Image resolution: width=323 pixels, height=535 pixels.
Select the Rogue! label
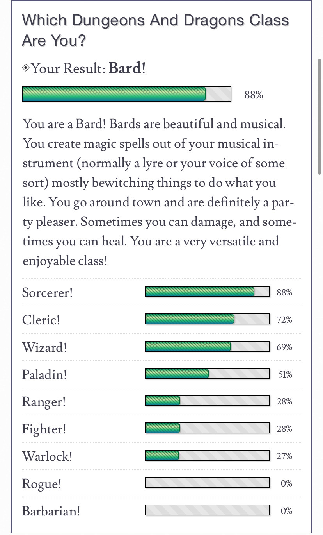click(x=42, y=484)
